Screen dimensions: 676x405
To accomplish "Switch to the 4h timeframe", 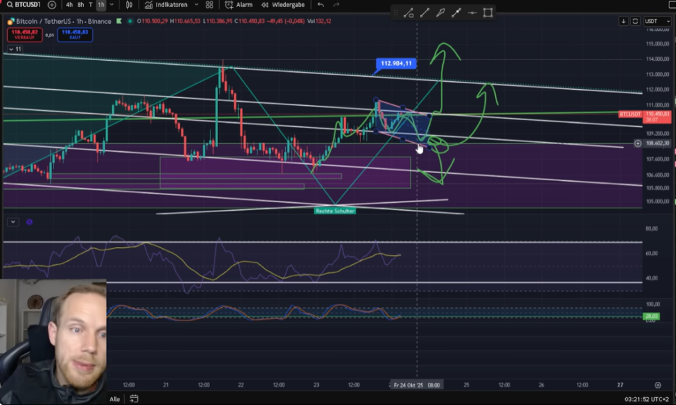I will pyautogui.click(x=69, y=5).
